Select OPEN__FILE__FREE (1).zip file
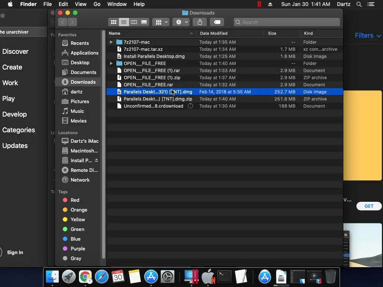The image size is (383, 287). pos(225,78)
